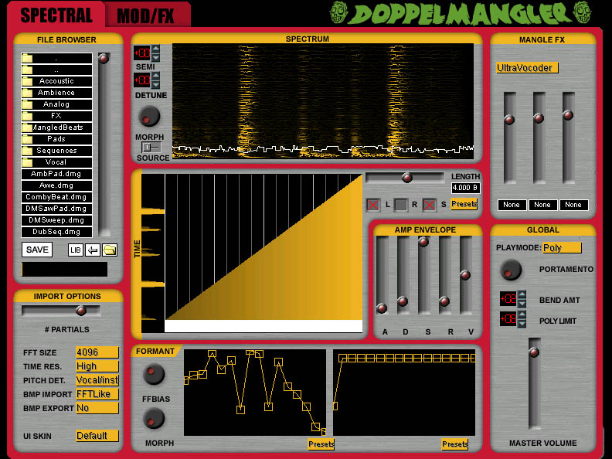Screen dimensions: 612x459
Task: Open the FFT SIZE dropdown
Action: (97, 352)
